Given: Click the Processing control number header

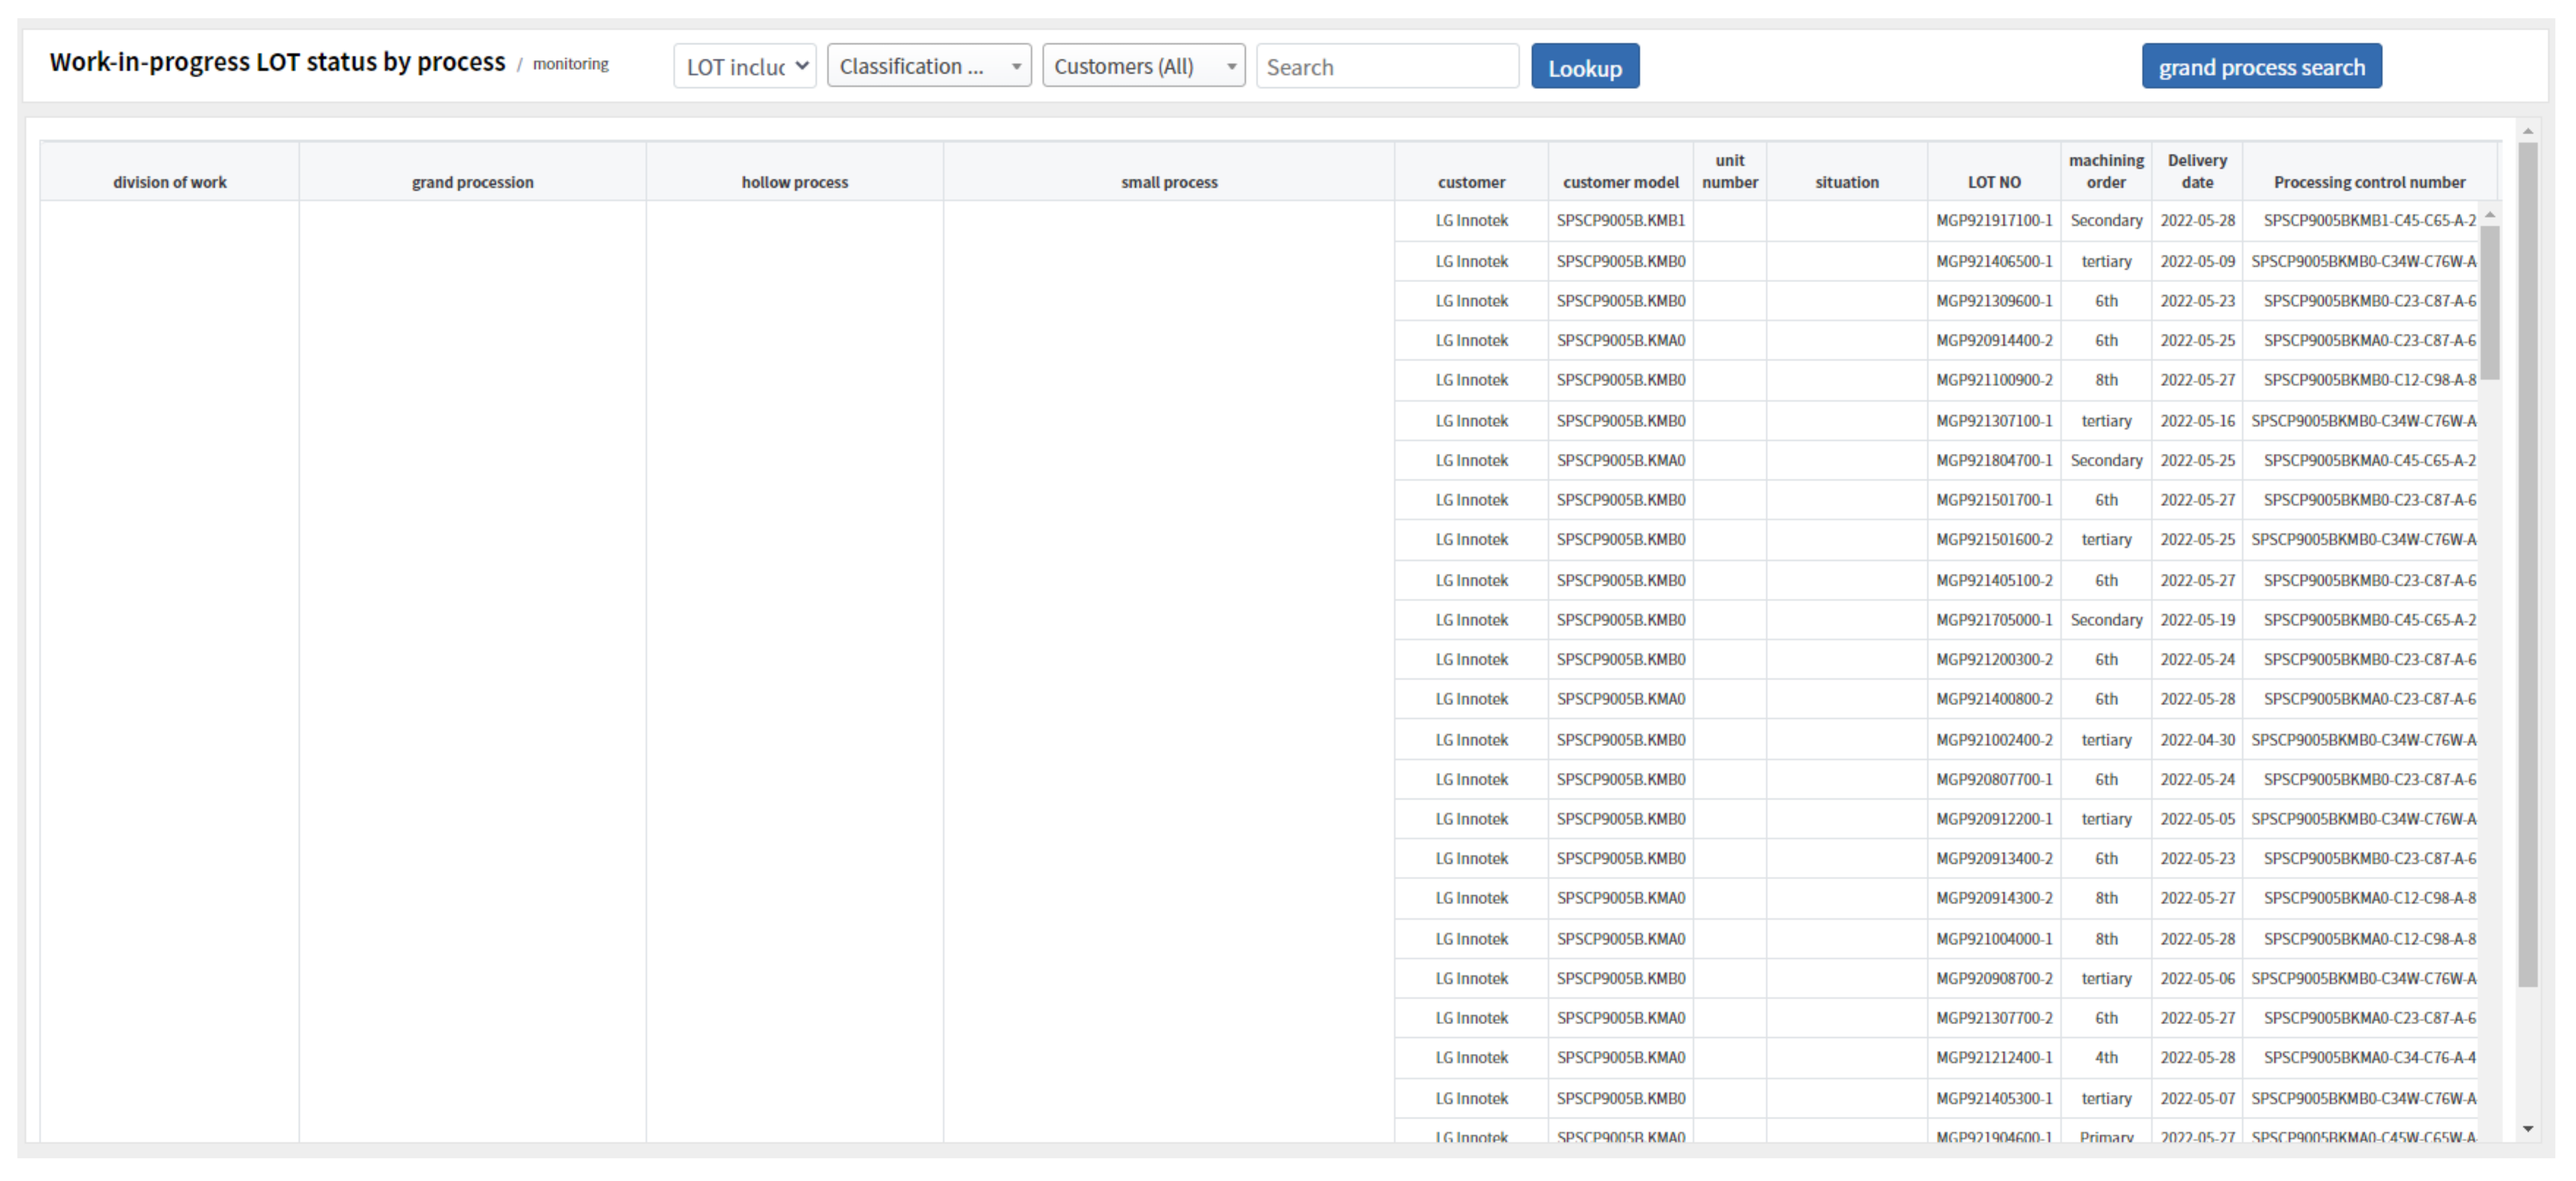Looking at the screenshot, I should pyautogui.click(x=2368, y=182).
